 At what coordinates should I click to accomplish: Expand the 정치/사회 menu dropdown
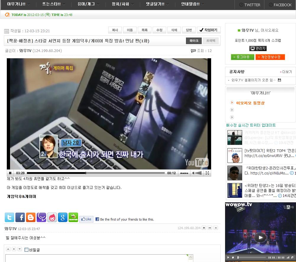coord(122,4)
